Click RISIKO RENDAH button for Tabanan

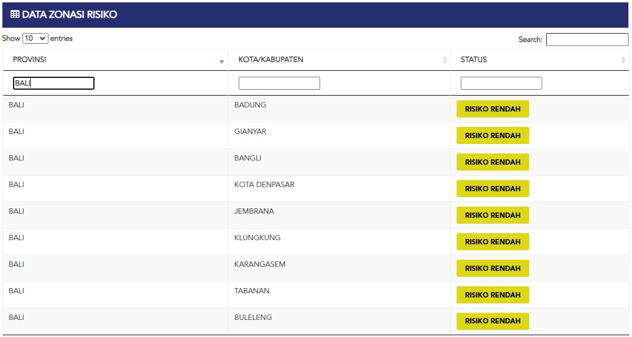[x=493, y=295]
